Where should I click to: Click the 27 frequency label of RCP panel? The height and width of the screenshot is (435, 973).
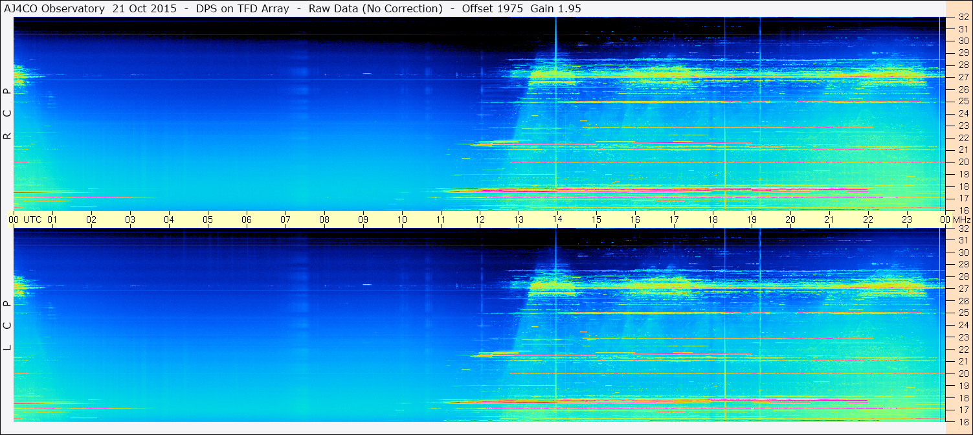point(963,77)
